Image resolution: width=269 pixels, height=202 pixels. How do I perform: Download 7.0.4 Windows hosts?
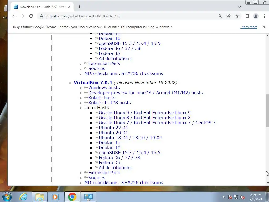[x=104, y=88]
